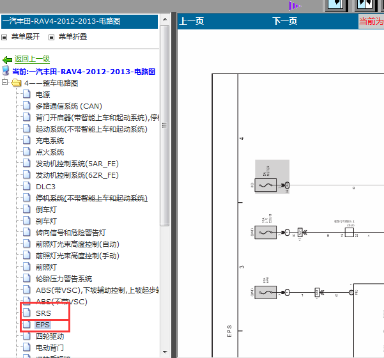Image resolution: width=384 pixels, height=358 pixels.
Task: Click the computer icon beside 当前 label
Action: tap(6, 70)
